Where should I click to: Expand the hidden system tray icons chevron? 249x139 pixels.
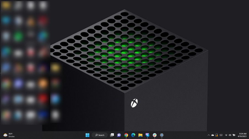(209, 135)
